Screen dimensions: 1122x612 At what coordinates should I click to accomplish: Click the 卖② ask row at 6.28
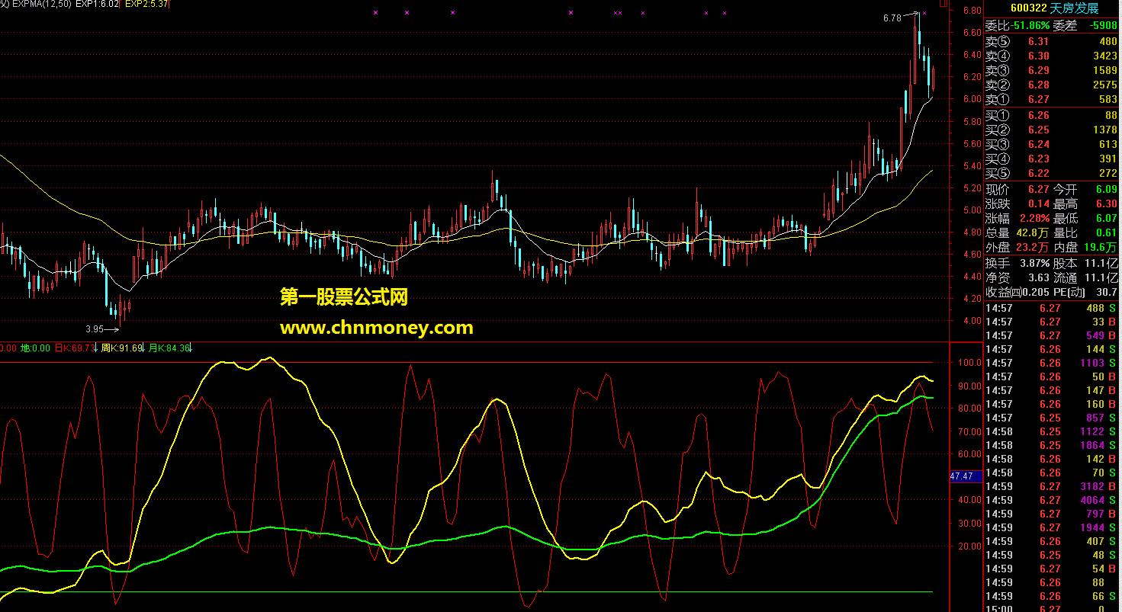tap(1052, 85)
